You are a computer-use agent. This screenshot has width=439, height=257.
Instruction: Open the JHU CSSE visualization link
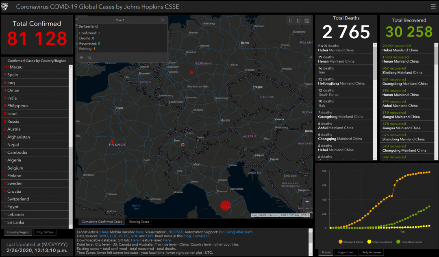[175, 232]
